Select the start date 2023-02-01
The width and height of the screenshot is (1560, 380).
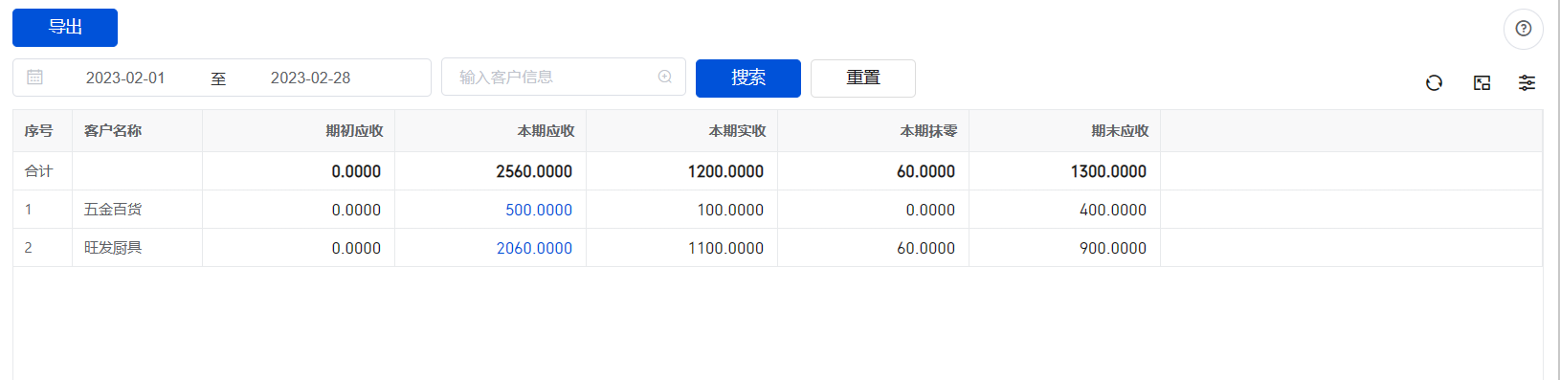pyautogui.click(x=125, y=78)
